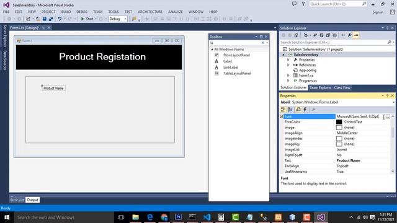Open Photoshop from the taskbar
Screen dimensions: 397x223
pyautogui.click(x=178, y=217)
